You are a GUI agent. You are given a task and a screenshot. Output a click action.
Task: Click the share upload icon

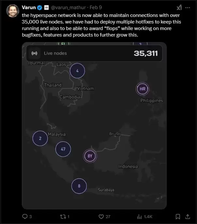pos(188,216)
